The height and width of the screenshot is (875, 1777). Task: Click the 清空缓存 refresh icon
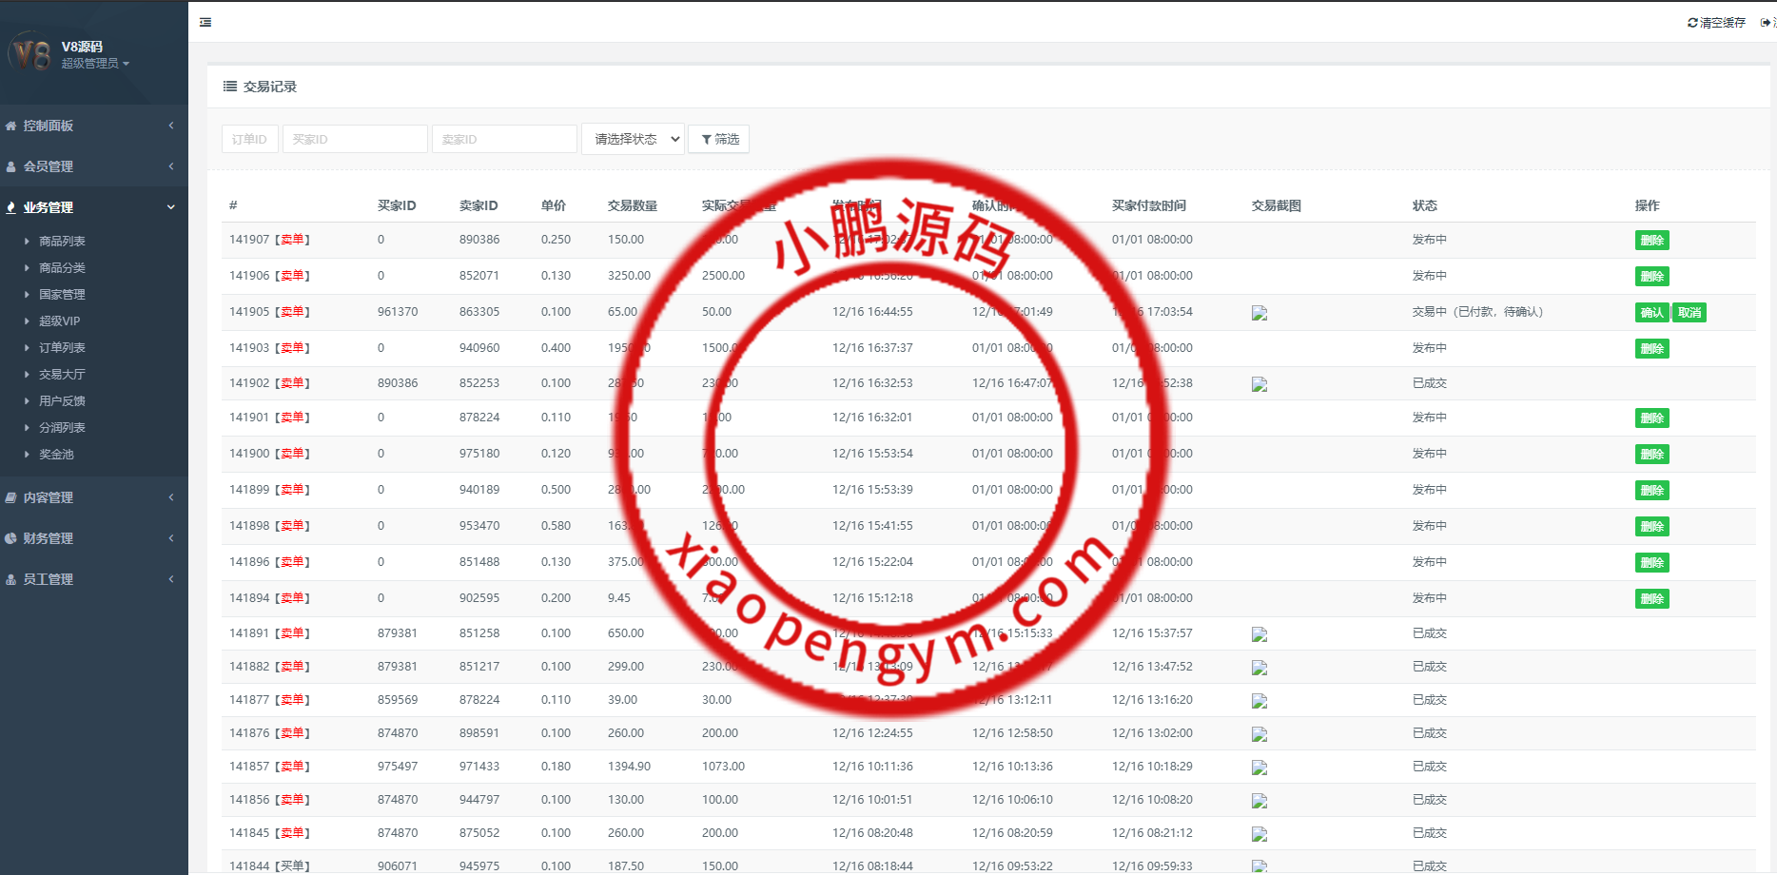click(x=1692, y=23)
